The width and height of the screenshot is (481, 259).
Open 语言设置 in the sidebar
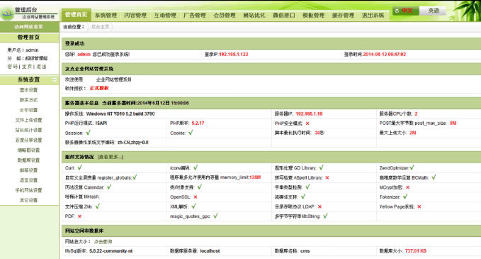(x=28, y=180)
